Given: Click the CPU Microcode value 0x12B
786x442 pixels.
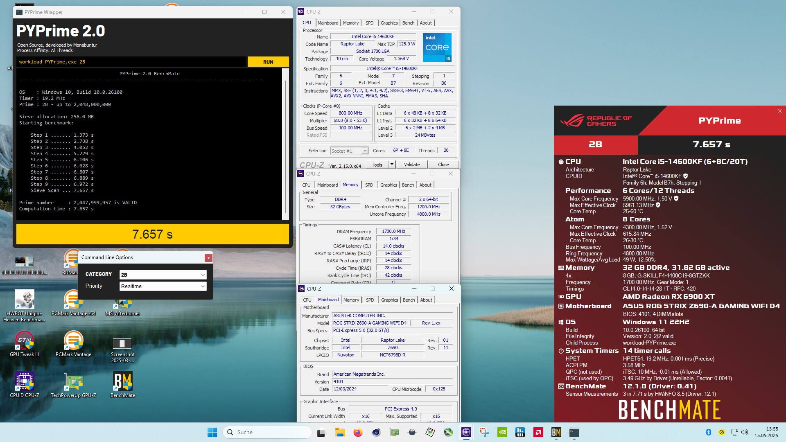Looking at the screenshot, I should [x=439, y=389].
